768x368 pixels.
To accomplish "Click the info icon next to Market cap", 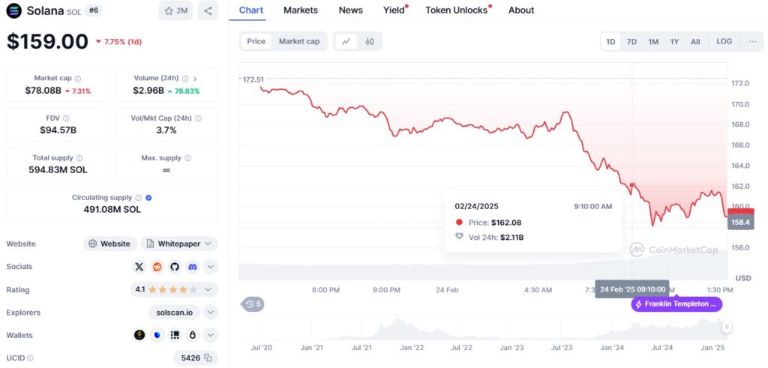I will click(x=78, y=78).
